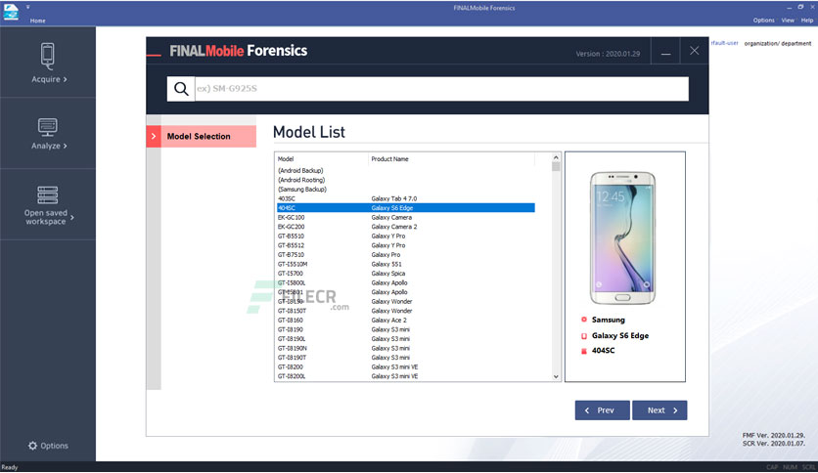This screenshot has width=818, height=473.
Task: Click the Galaxy S6 Edge label under preview
Action: coord(620,336)
